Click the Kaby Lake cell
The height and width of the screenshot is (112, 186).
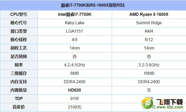point(75,23)
